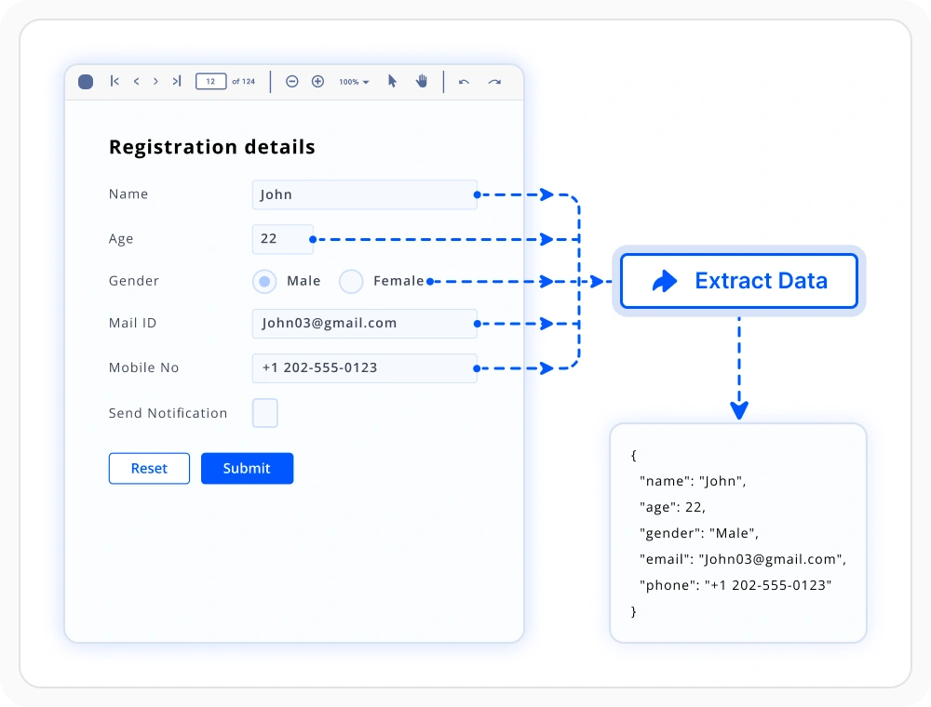Click the page number box showing 12
The image size is (931, 707).
click(x=210, y=81)
